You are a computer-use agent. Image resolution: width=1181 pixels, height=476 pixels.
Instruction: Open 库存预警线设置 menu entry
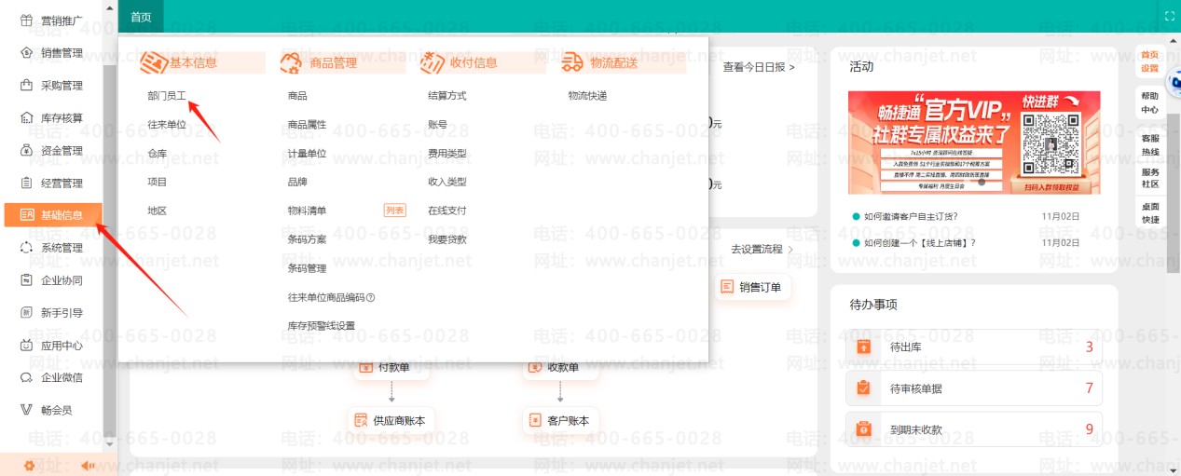[x=322, y=326]
